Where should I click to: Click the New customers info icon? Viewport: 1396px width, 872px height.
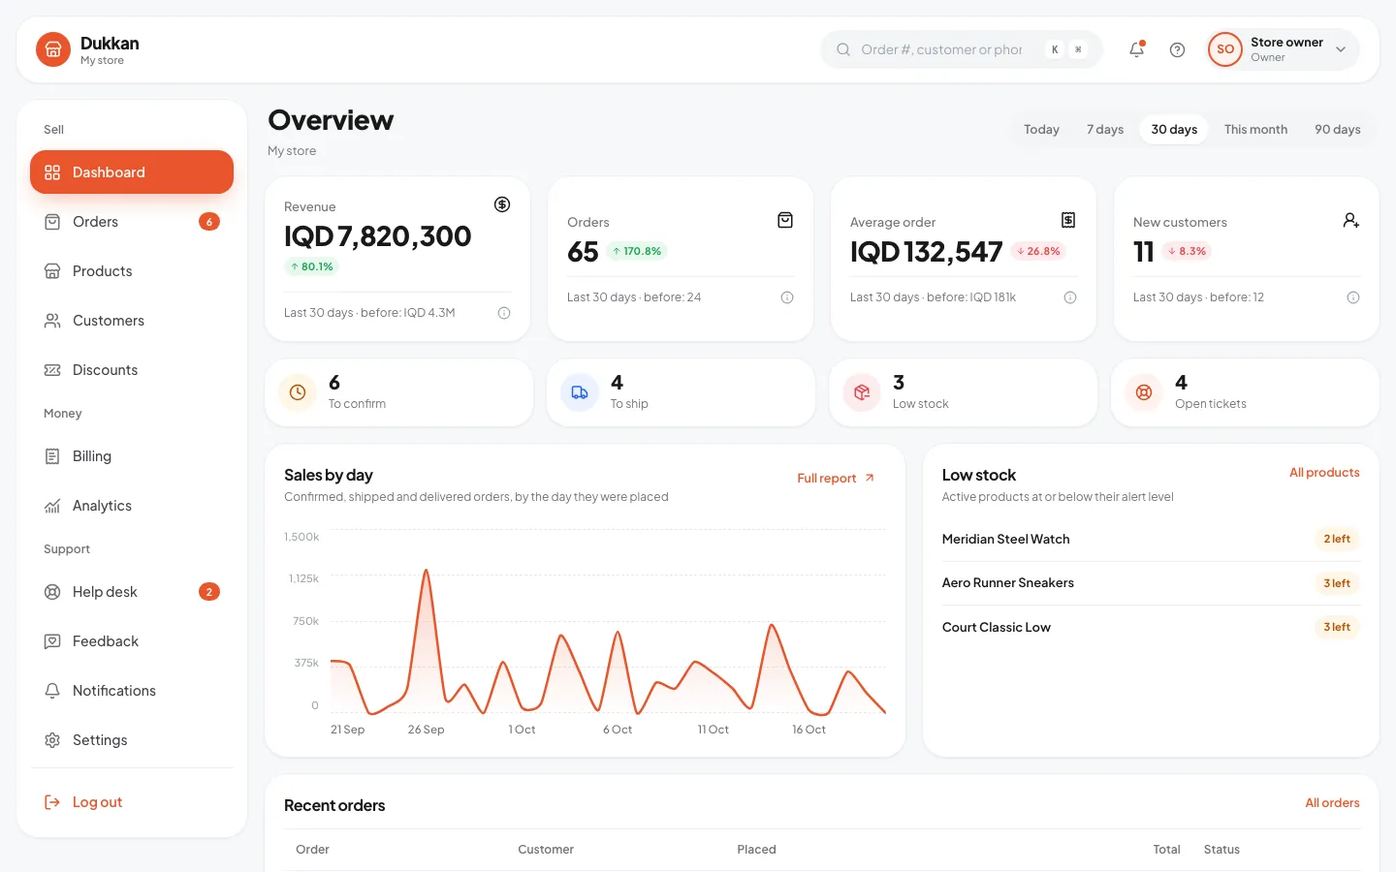tap(1353, 297)
